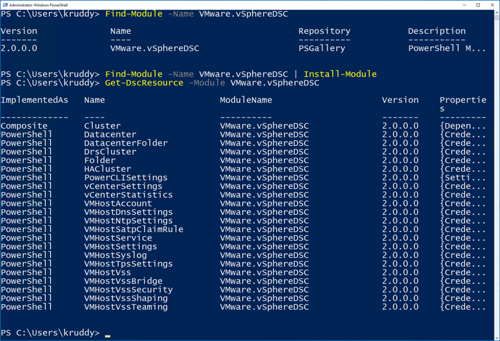Select the VMHostNtpSettings resource name
This screenshot has height=341, width=500.
click(x=128, y=220)
